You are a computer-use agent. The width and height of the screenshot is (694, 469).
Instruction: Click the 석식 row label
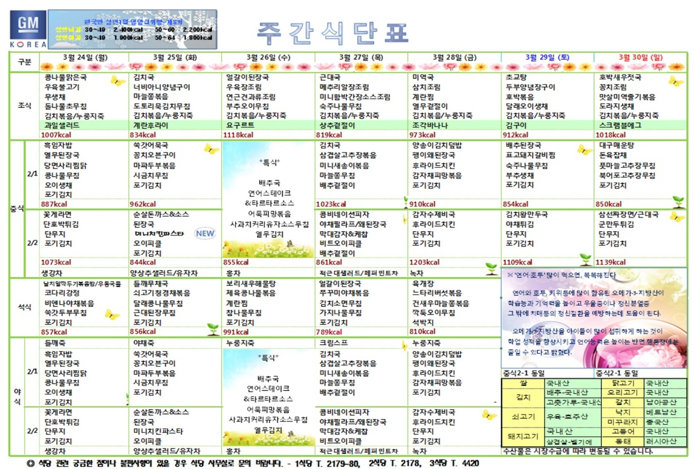point(24,306)
